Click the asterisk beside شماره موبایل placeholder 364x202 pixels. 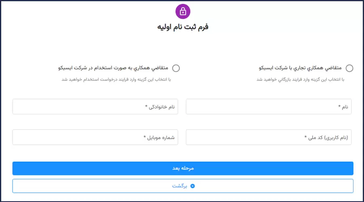pos(145,137)
